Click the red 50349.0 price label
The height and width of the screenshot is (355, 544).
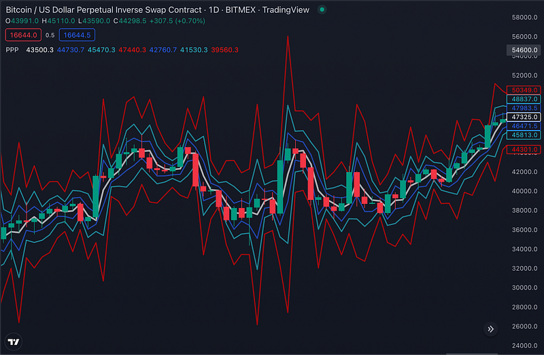pyautogui.click(x=524, y=90)
